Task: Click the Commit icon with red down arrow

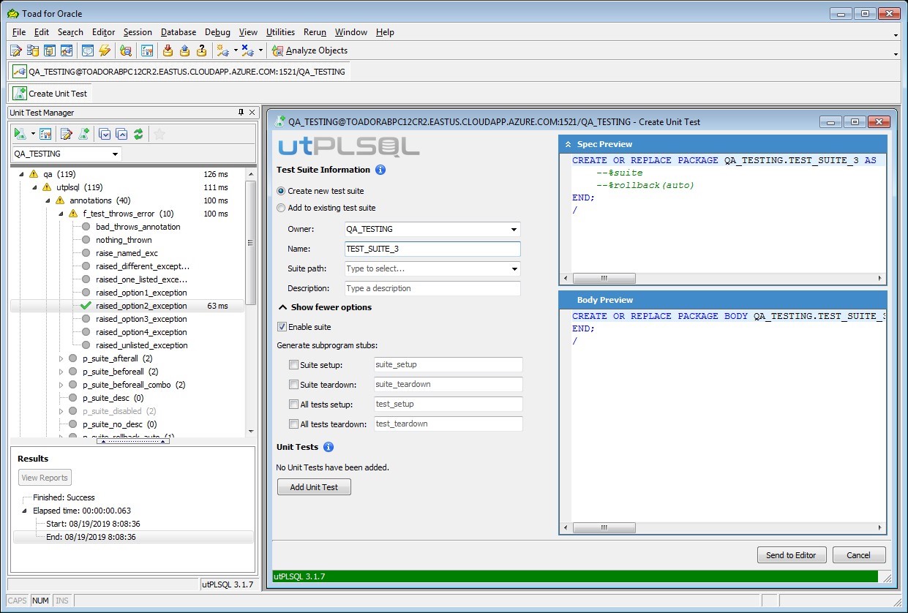Action: [168, 50]
